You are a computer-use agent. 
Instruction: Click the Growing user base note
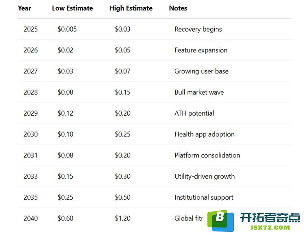click(201, 71)
